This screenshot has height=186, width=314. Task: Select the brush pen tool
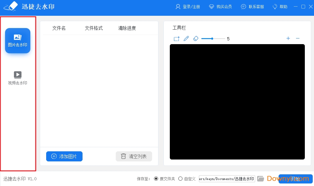(186, 38)
